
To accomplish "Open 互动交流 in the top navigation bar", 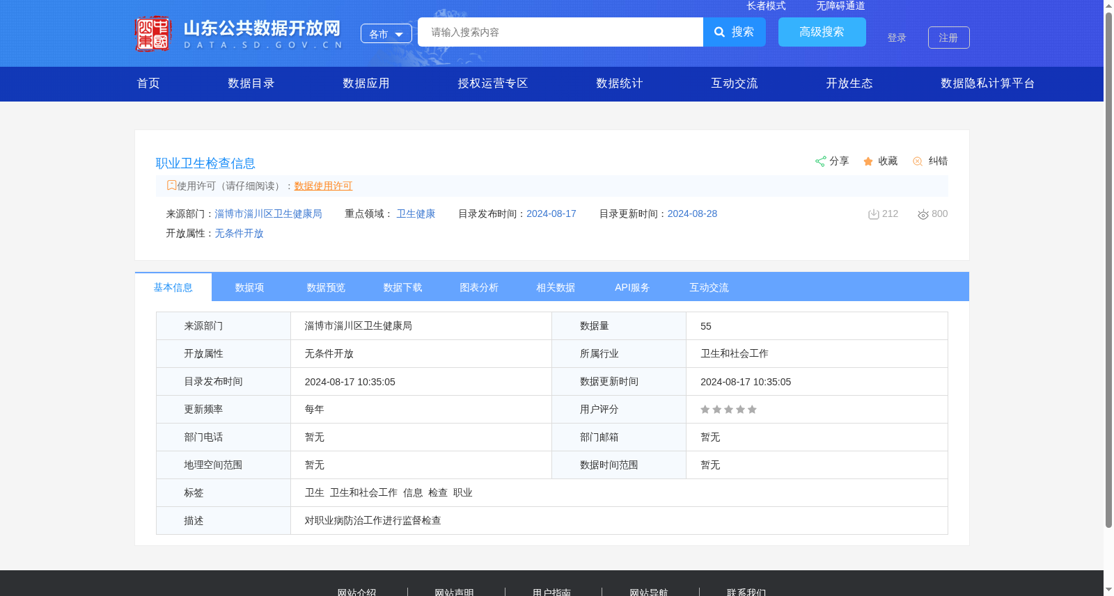I will click(735, 83).
